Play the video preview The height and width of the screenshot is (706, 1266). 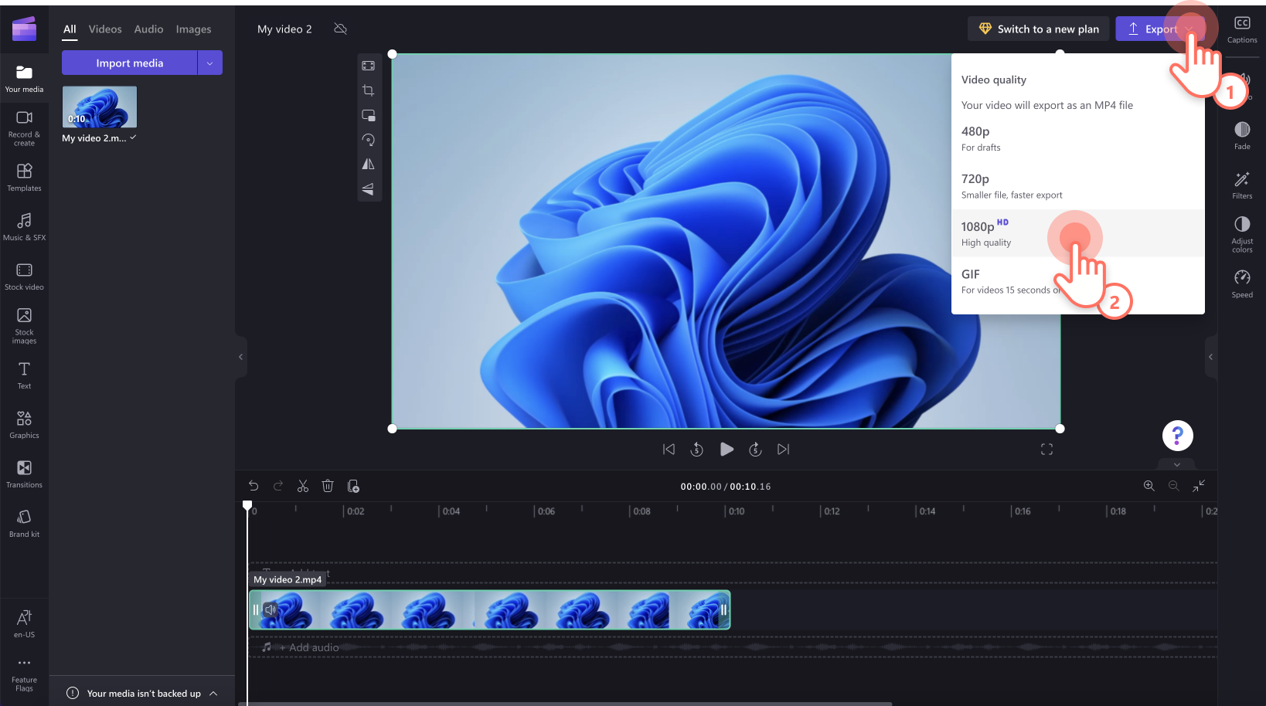click(727, 449)
